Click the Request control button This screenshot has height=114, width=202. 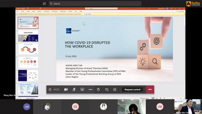tap(132, 89)
